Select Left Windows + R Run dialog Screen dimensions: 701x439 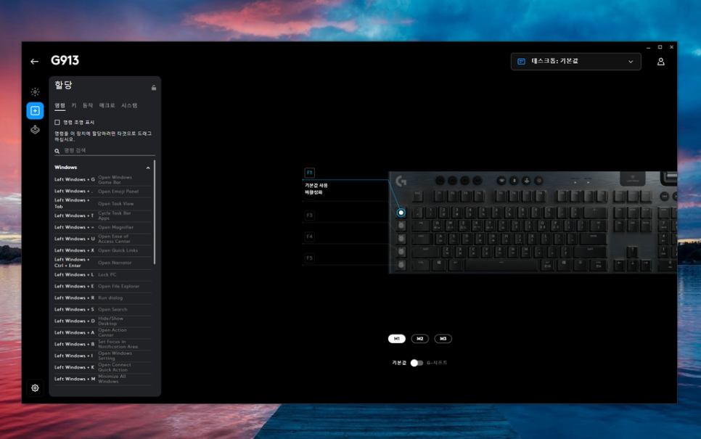pos(103,298)
